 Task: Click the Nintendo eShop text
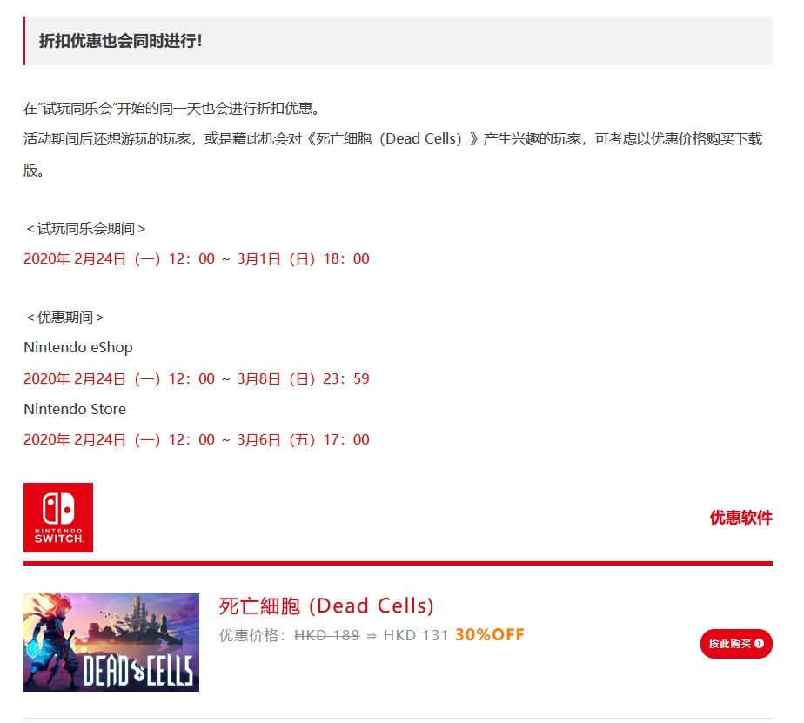click(78, 348)
